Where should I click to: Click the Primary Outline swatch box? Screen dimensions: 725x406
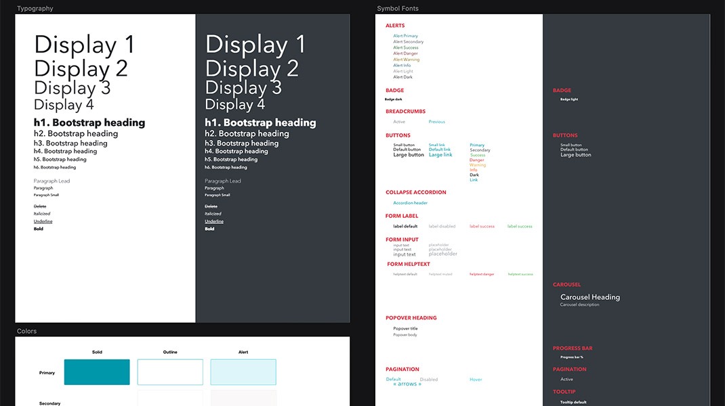point(170,372)
